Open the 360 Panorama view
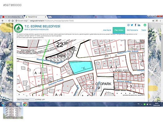163x122 pixels. (x=132, y=30)
